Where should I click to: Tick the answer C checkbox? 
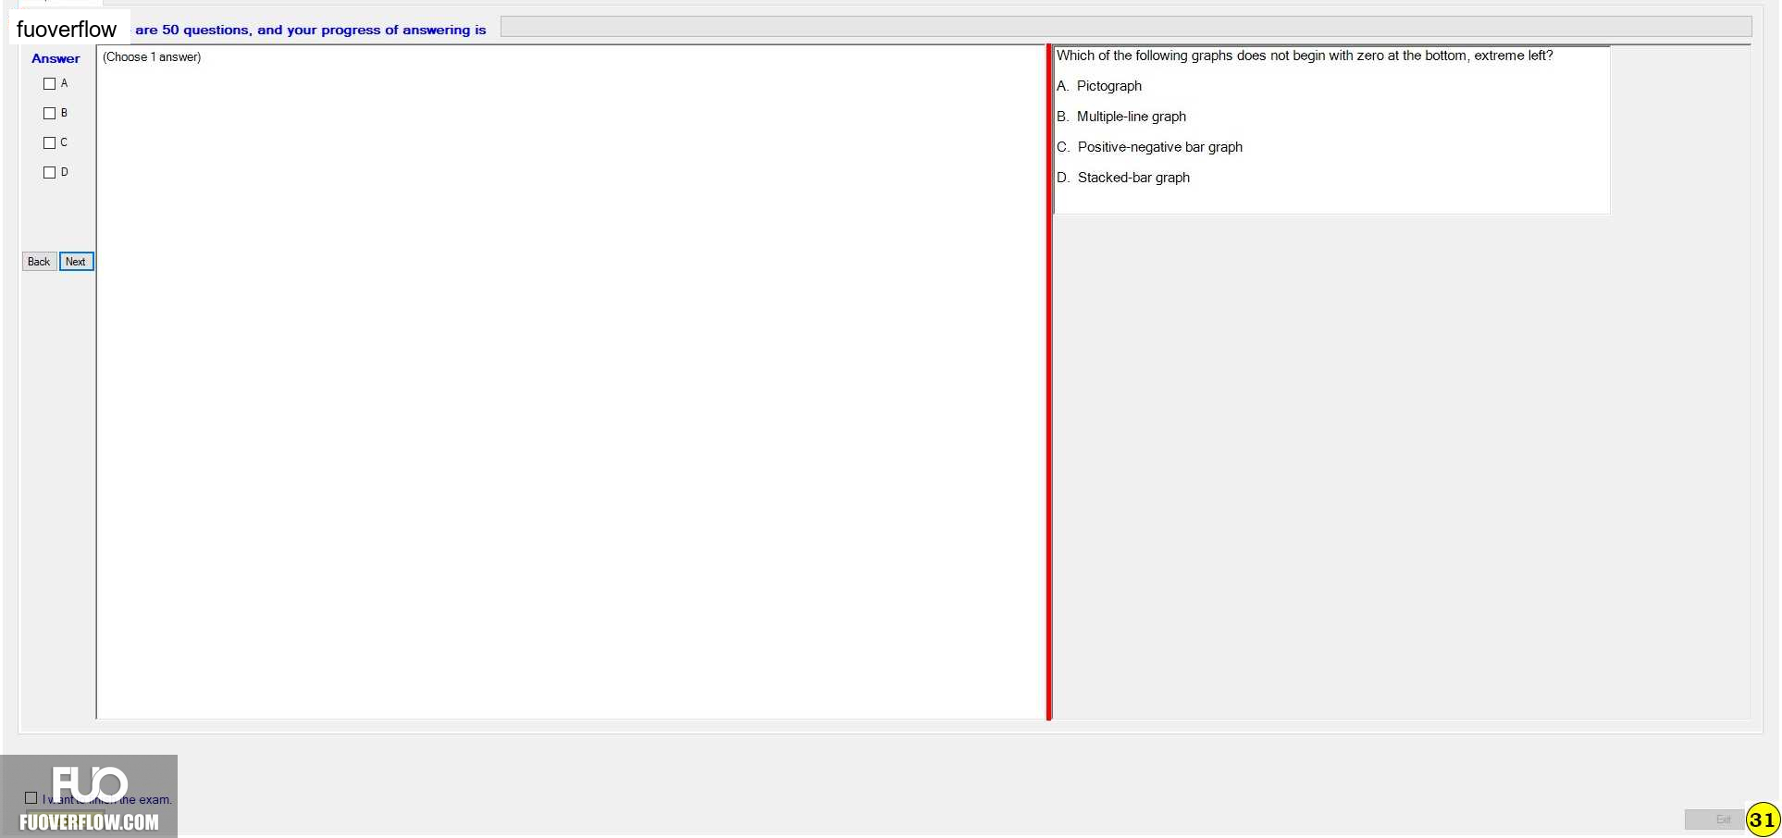[x=50, y=143]
